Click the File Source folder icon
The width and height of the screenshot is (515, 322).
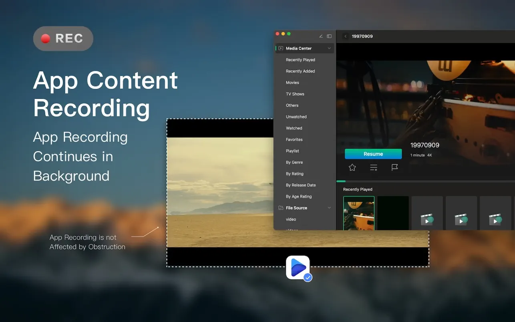click(x=281, y=208)
